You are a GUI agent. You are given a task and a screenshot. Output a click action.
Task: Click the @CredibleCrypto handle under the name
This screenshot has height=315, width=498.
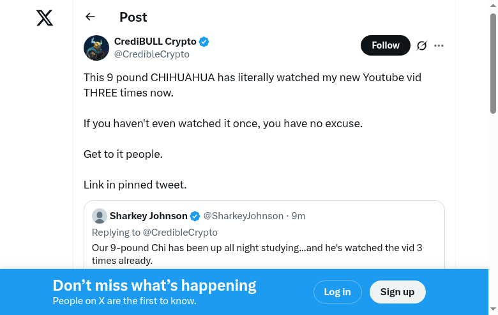pos(151,54)
